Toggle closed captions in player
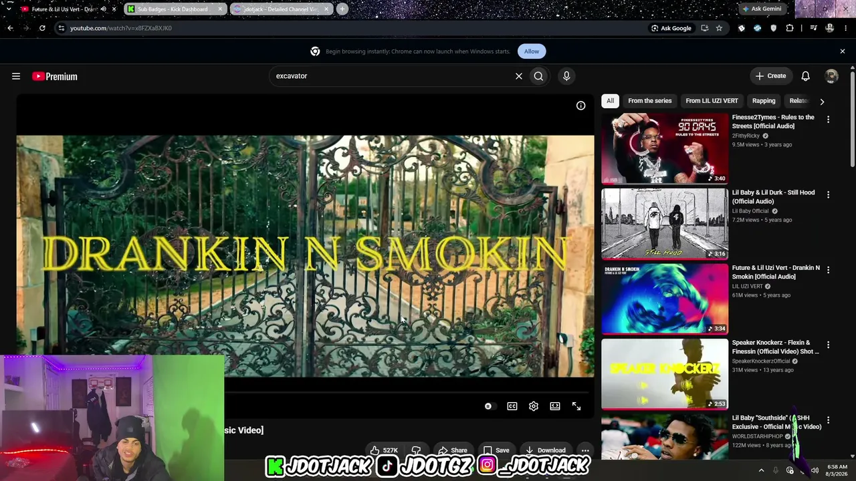856x481 pixels. [x=512, y=406]
